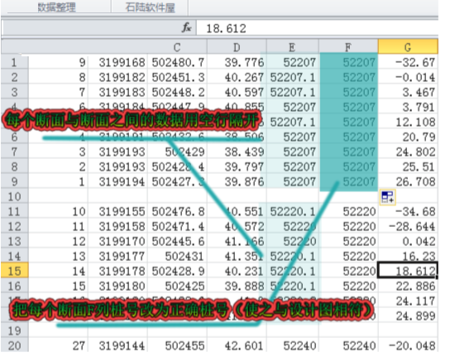Select column E header
The height and width of the screenshot is (357, 455).
pos(292,47)
